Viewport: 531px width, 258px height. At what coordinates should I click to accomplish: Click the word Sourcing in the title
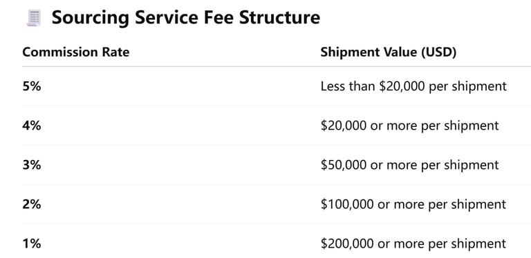tap(90, 18)
